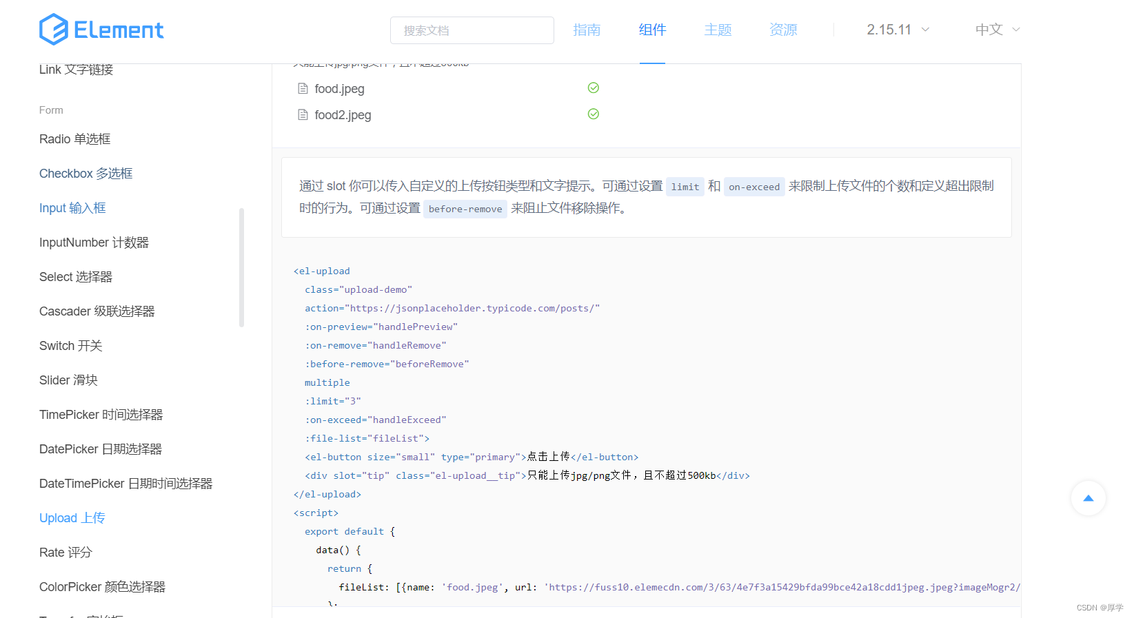Click the green success checkmark for food.jpeg
This screenshot has height=618, width=1134.
593,87
